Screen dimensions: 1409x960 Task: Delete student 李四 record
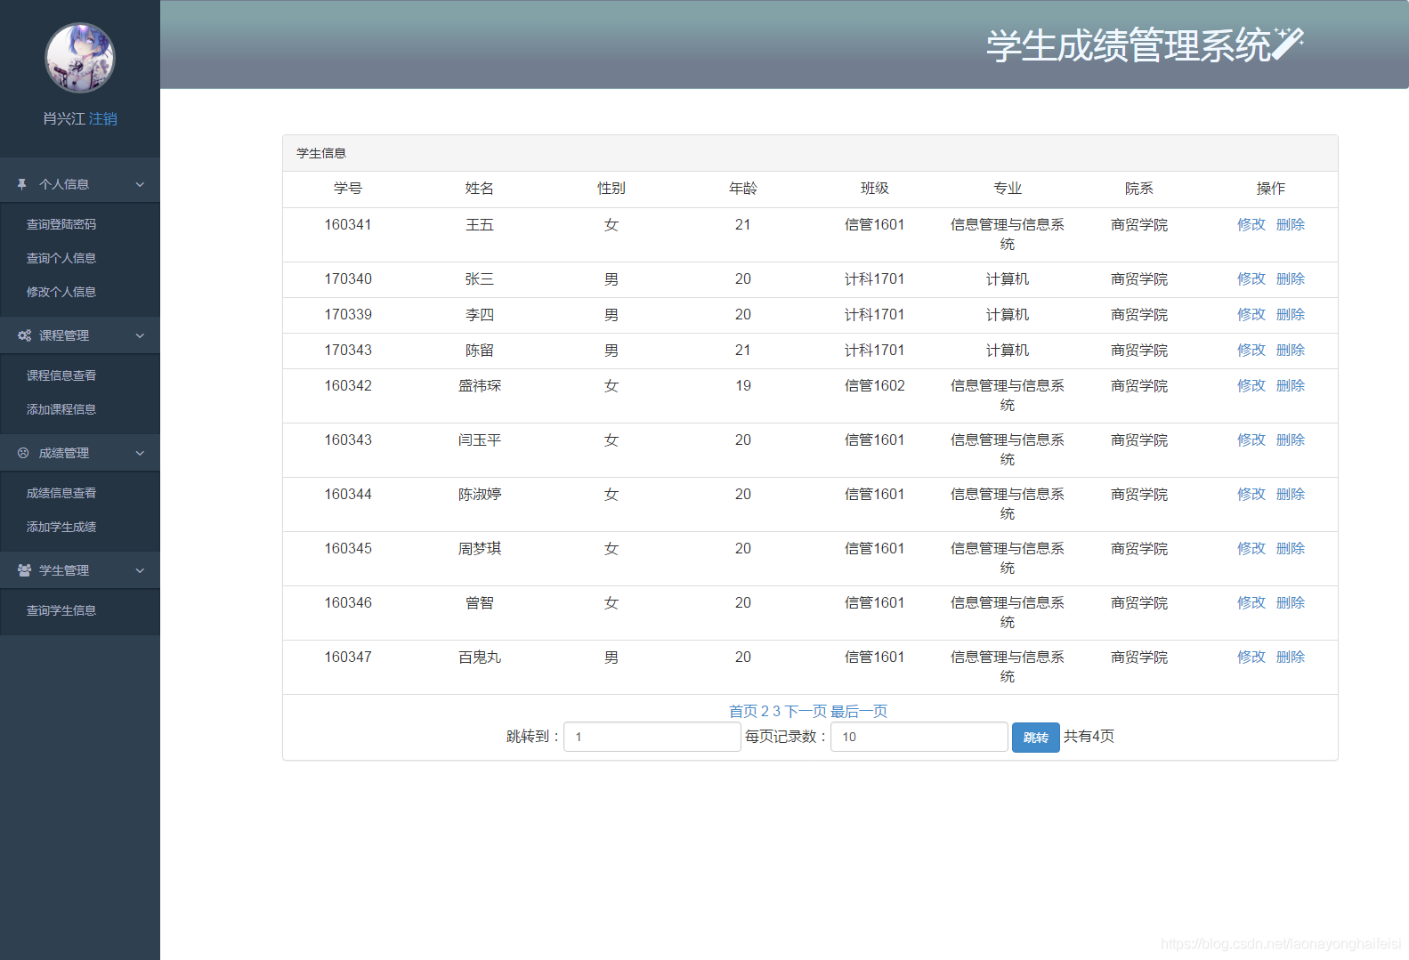(1291, 314)
